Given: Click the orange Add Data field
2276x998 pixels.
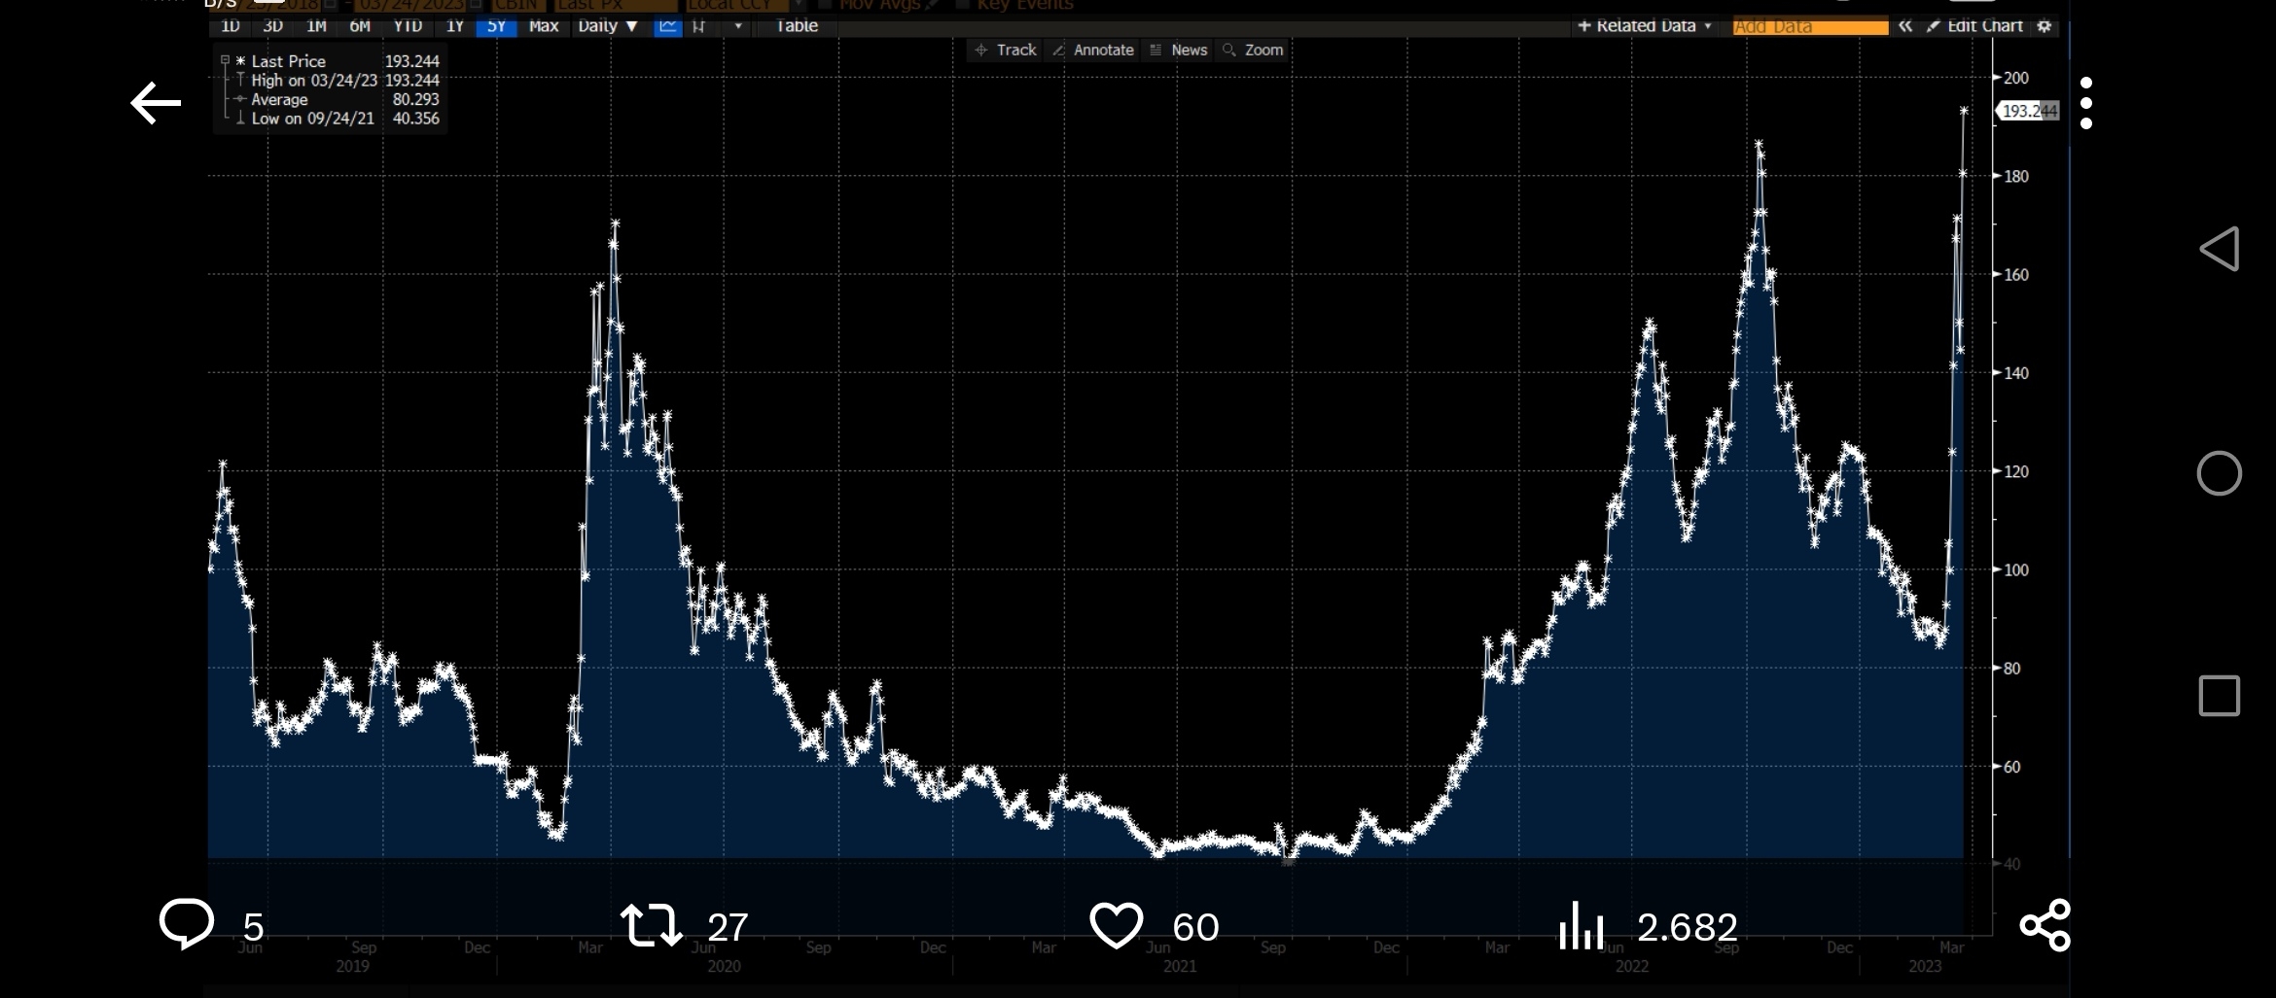Looking at the screenshot, I should coord(1807,26).
